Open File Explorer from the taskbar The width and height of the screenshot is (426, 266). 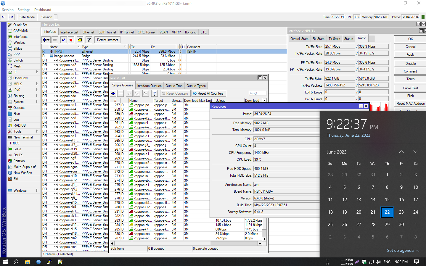(x=28, y=262)
